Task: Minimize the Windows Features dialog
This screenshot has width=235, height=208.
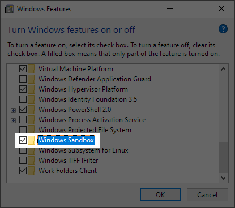Action: pyautogui.click(x=170, y=8)
